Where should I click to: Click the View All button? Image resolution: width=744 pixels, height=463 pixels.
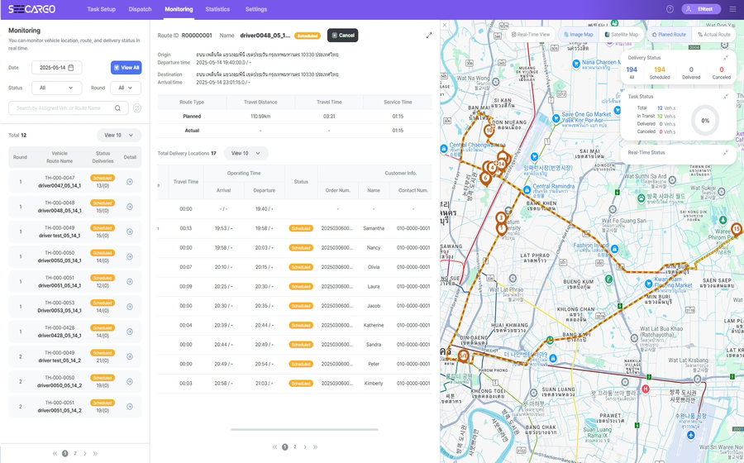point(126,68)
